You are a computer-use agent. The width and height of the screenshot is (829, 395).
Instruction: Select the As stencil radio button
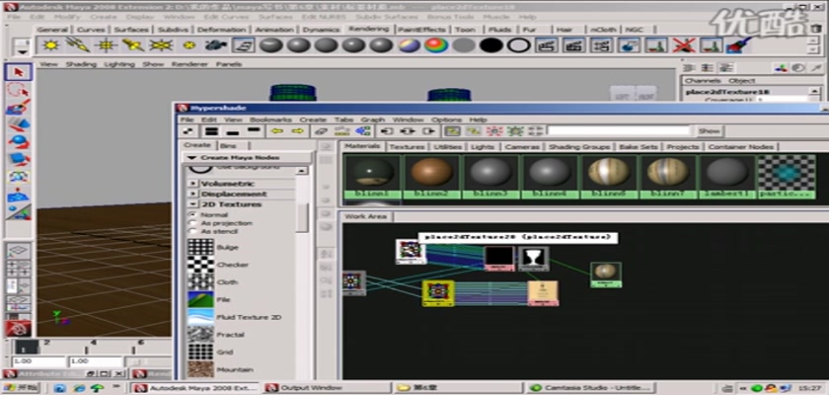tap(192, 232)
